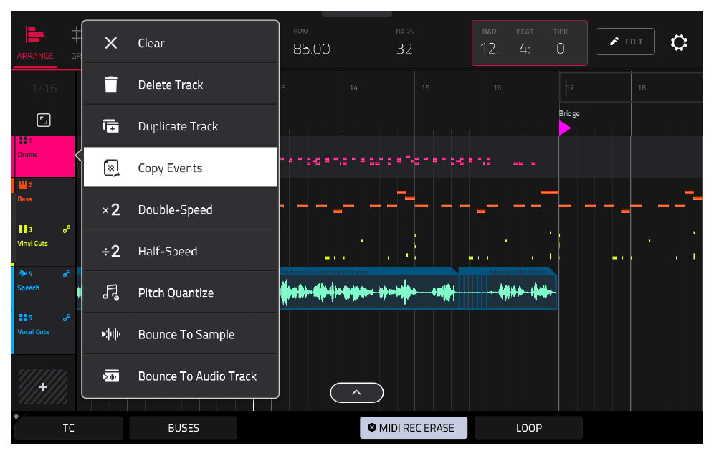Select Clear from the track menu

tap(181, 43)
